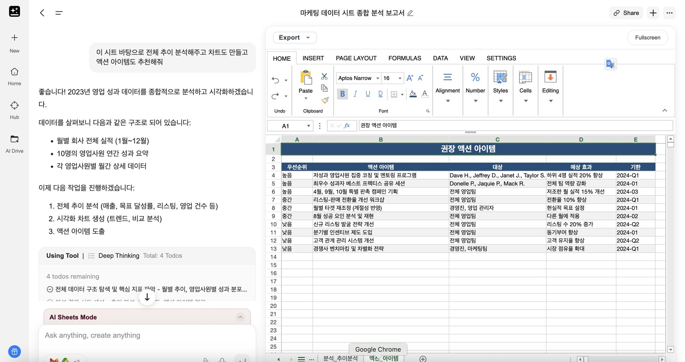Switch to the FORMULAS ribbon tab
Viewport: 685px width, 362px height.
click(x=404, y=58)
